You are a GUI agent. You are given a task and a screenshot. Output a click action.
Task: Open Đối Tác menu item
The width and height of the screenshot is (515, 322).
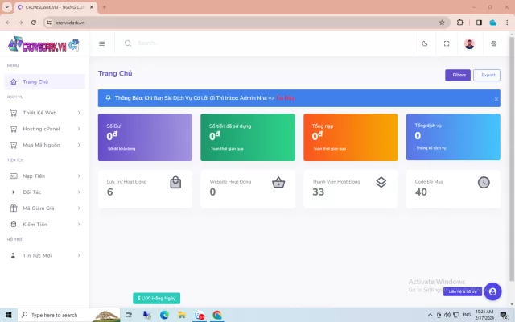pyautogui.click(x=45, y=192)
